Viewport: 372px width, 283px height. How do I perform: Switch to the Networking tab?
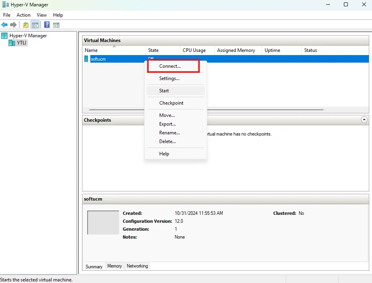point(137,266)
